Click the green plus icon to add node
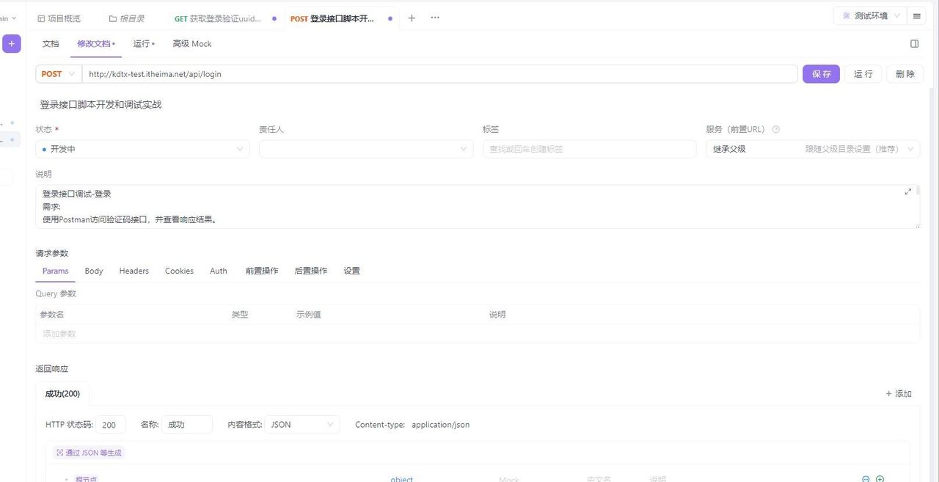Viewport: 939px width, 482px height. [880, 479]
